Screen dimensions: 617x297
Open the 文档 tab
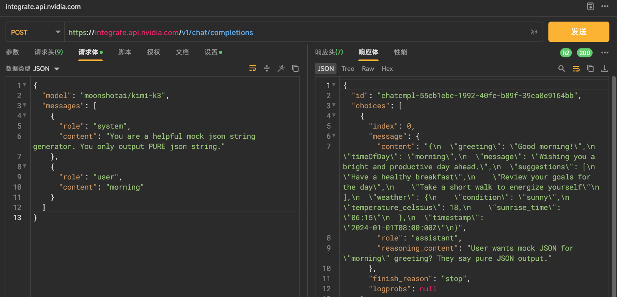point(182,52)
